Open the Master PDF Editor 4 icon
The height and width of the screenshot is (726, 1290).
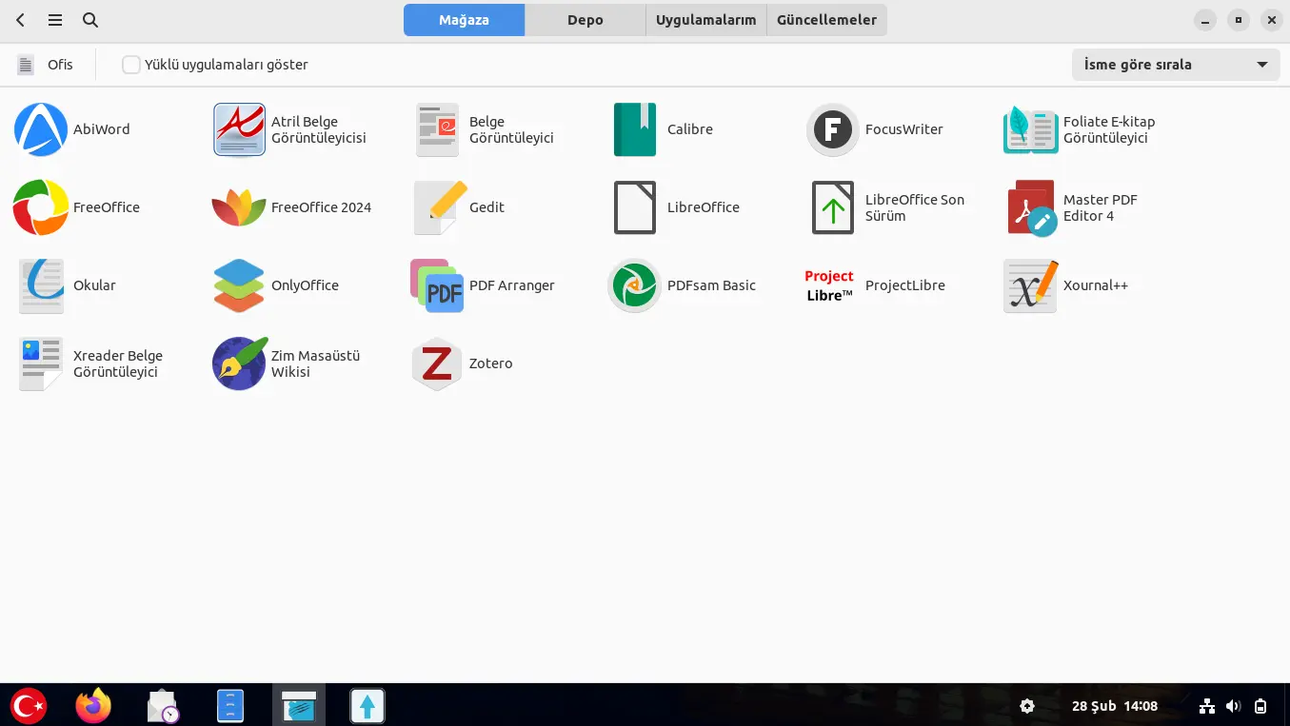pos(1032,207)
